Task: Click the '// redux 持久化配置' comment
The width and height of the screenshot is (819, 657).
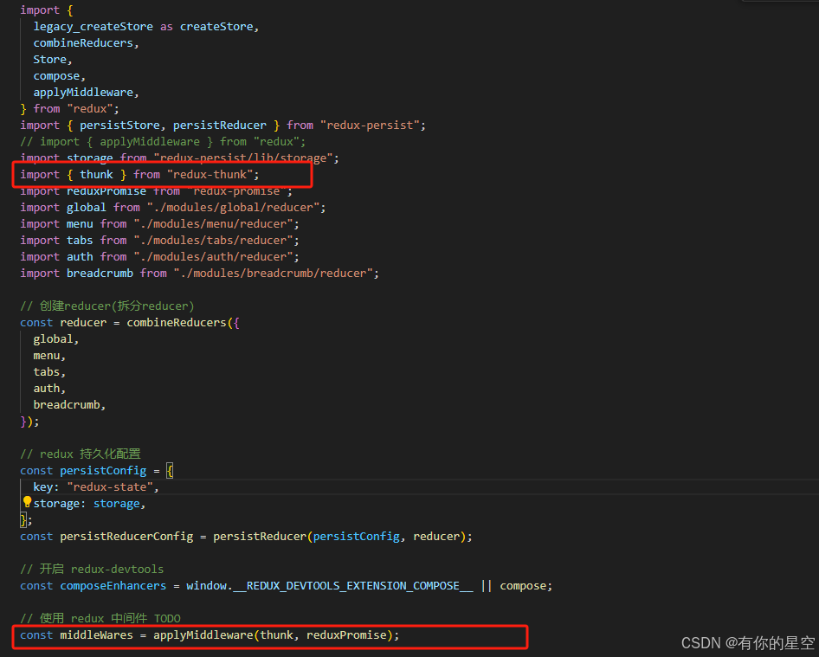Action: (x=81, y=454)
